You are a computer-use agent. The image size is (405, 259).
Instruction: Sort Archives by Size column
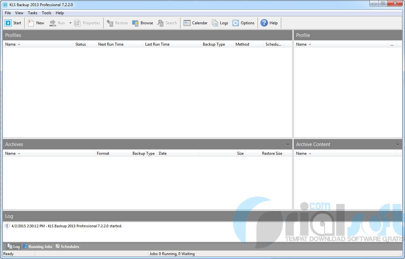(x=223, y=153)
